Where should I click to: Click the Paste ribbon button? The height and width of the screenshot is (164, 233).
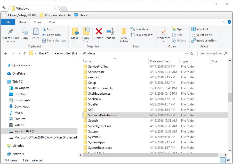coord(36,34)
